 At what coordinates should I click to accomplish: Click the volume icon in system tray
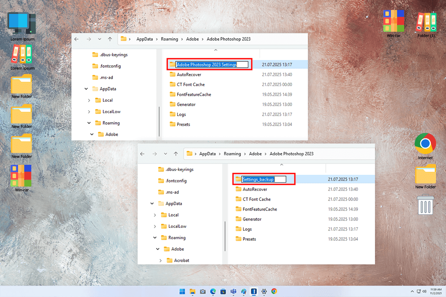point(424,291)
